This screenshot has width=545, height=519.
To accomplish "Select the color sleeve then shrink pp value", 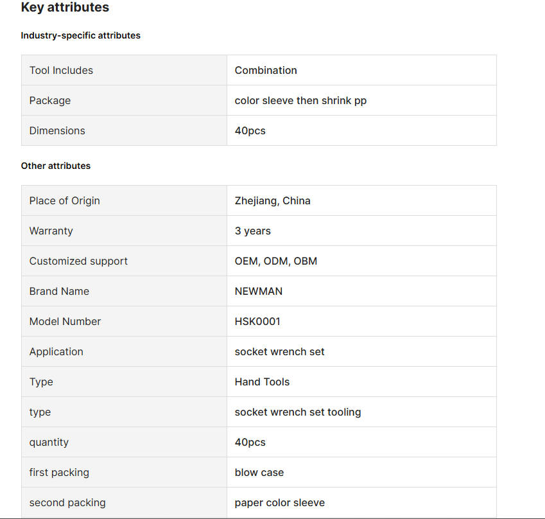I will point(300,101).
